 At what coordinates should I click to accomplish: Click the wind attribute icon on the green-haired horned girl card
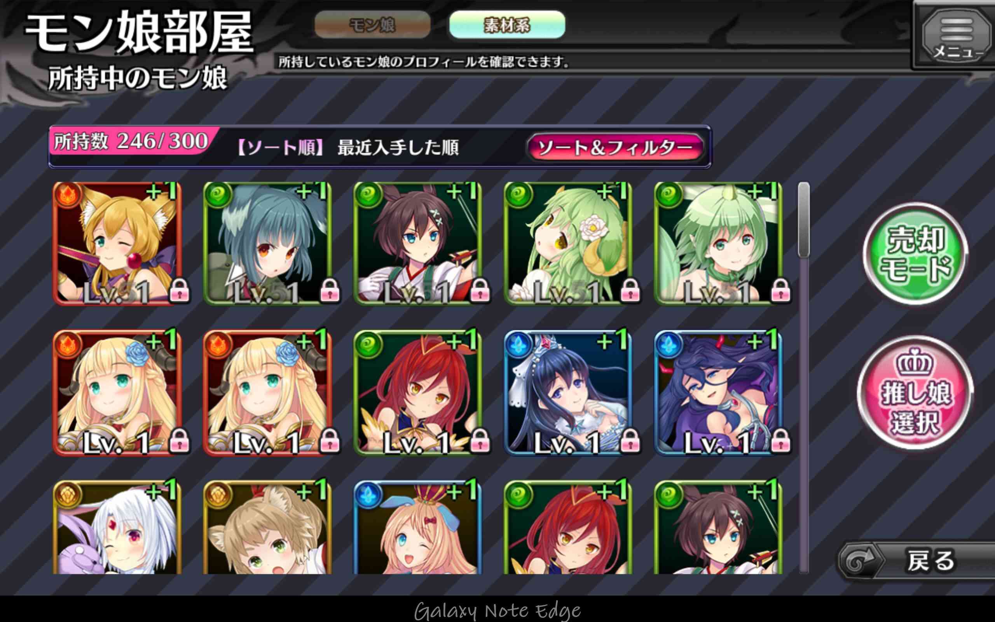point(669,196)
